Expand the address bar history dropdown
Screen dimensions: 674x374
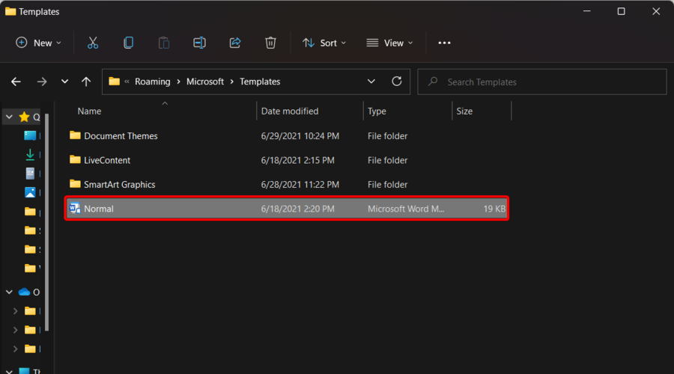pos(371,82)
